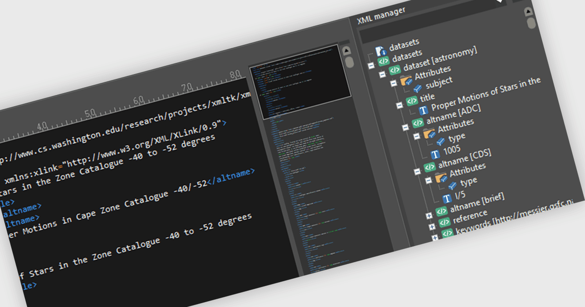This screenshot has height=307, width=585.
Task: Collapse the root datasets element node
Action: tap(371, 65)
